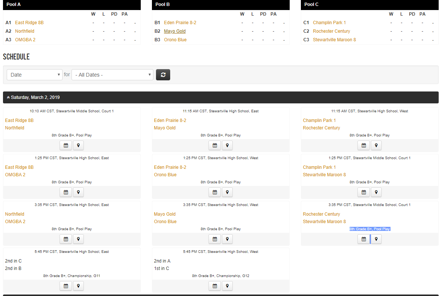Click calendar icon for Mayo Gold vs Orono Blue
439x296 pixels.
coord(215,239)
